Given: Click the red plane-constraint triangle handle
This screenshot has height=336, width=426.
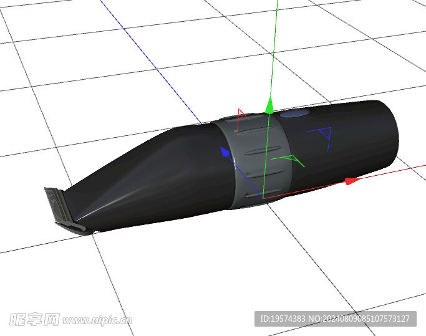Looking at the screenshot, I should [x=242, y=120].
